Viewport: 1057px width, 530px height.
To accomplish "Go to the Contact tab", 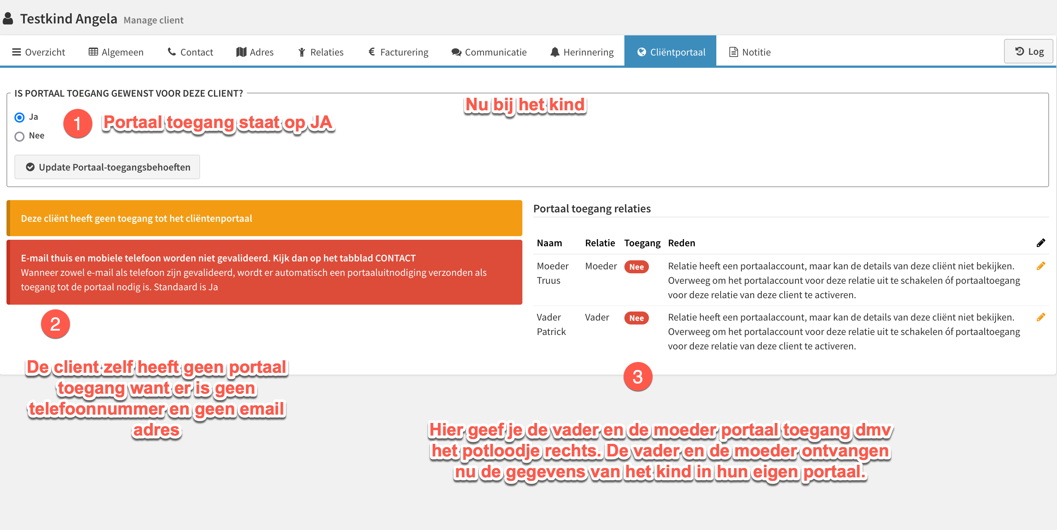I will (x=190, y=52).
